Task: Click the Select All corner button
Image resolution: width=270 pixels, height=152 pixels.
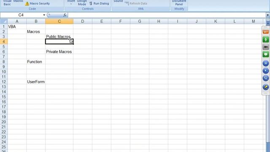Action: [4, 22]
